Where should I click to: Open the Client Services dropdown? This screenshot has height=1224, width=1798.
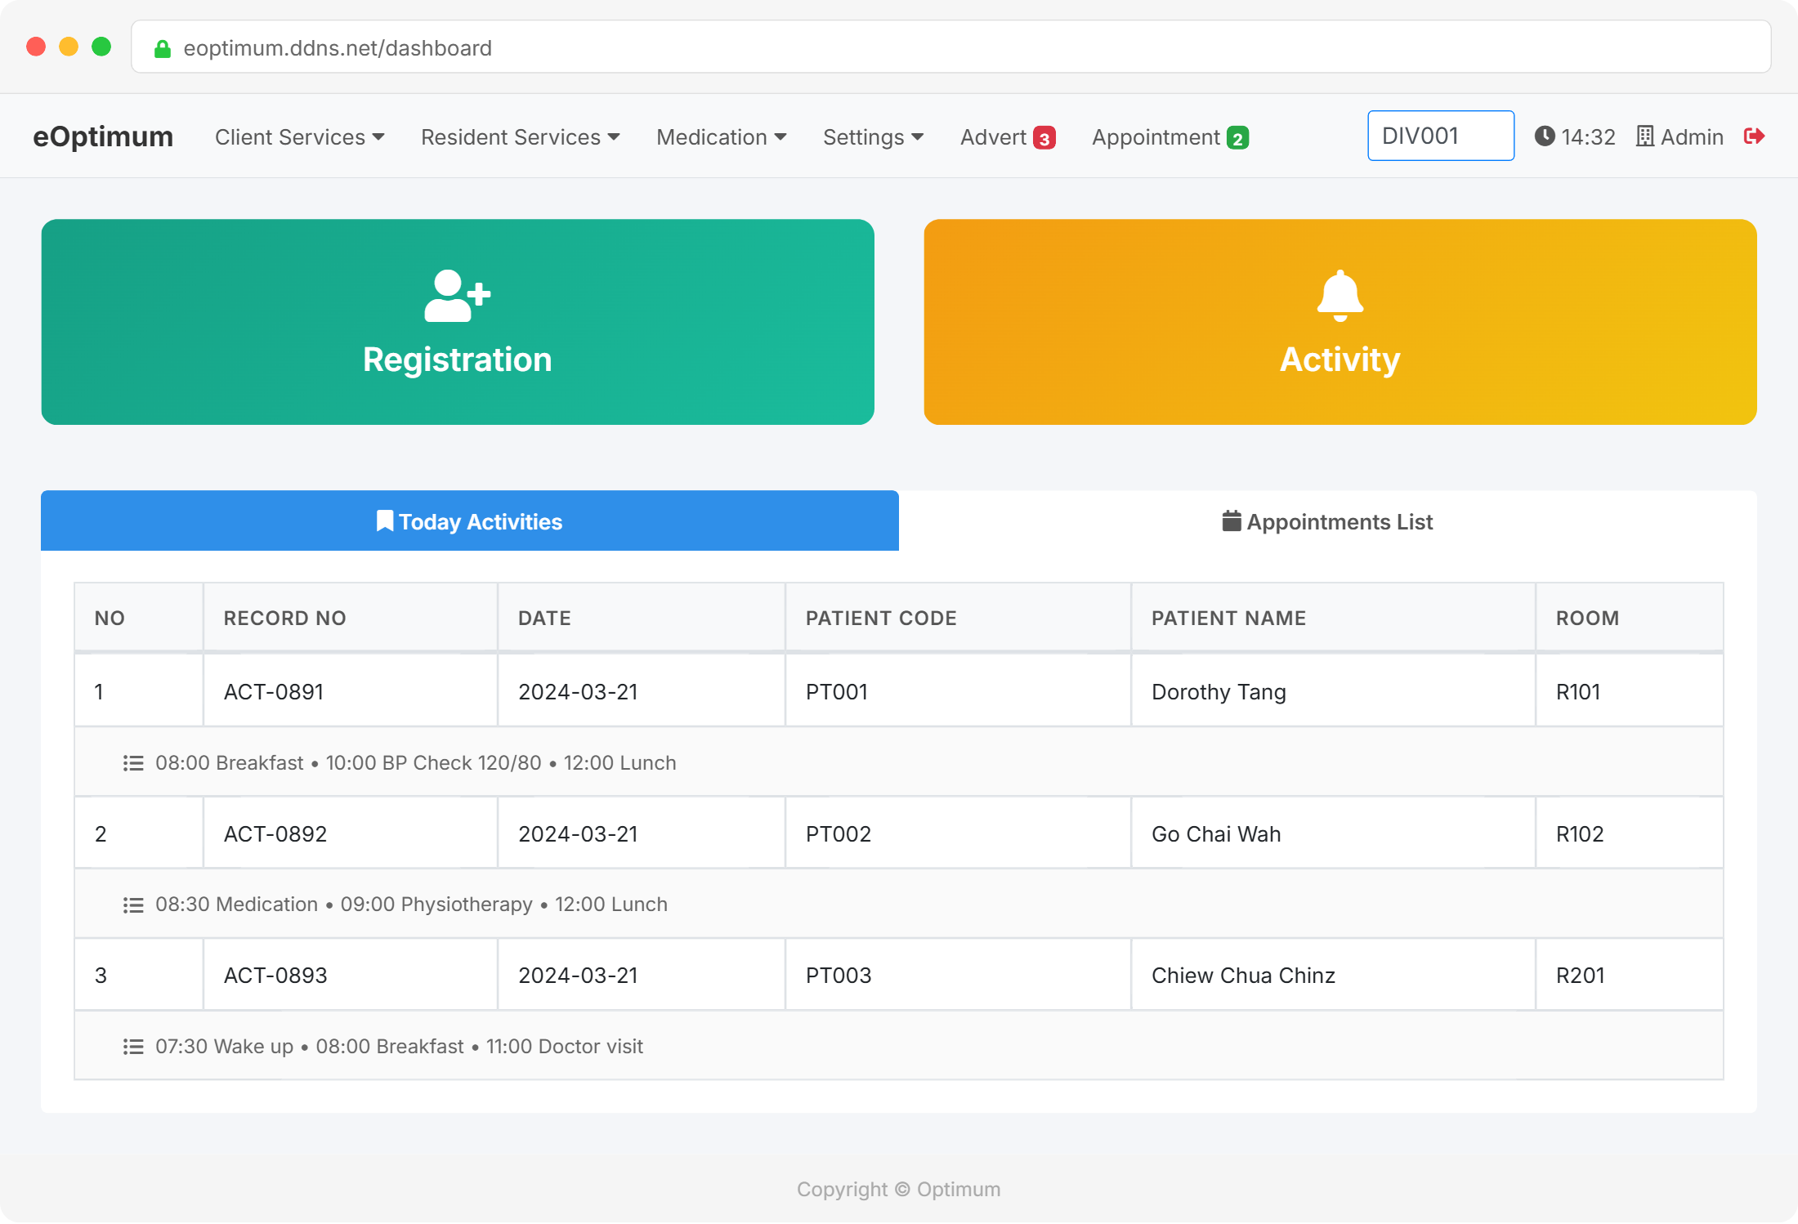(x=299, y=136)
